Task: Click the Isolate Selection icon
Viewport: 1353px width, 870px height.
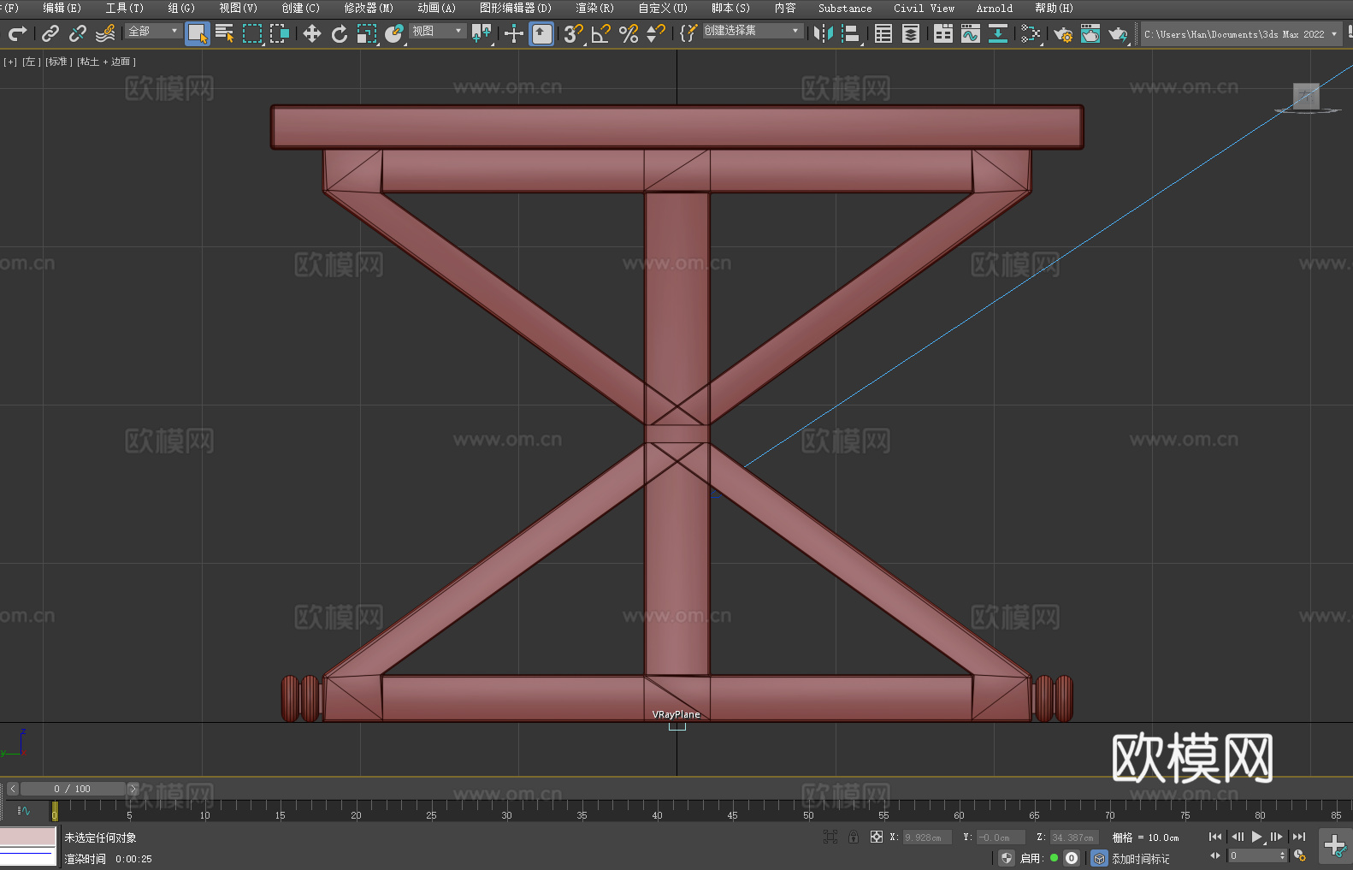Action: 830,837
